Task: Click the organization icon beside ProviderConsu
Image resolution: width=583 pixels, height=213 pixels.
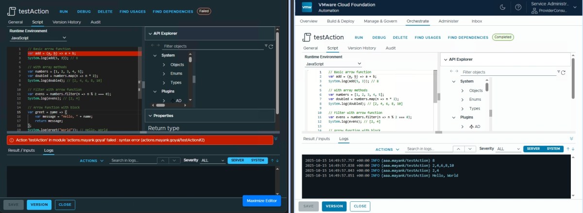Action: (x=534, y=10)
